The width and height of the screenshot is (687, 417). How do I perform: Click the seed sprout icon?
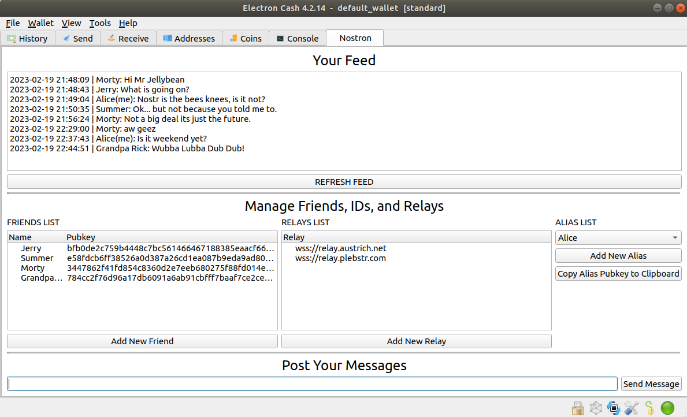point(649,408)
